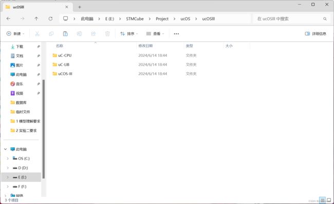
Task: Click E (E:) in the address breadcrumb
Action: pos(109,18)
